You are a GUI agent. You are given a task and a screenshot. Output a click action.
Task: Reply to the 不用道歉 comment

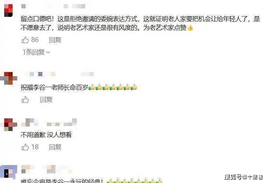click(55, 147)
